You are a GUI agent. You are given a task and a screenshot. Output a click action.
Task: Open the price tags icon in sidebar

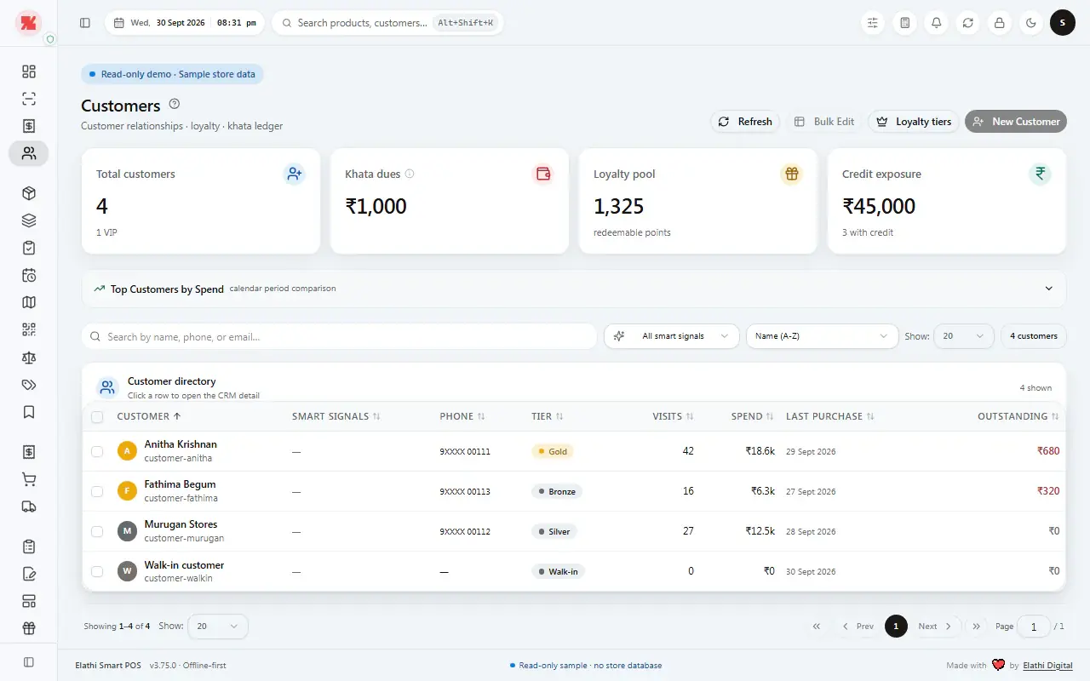[29, 385]
